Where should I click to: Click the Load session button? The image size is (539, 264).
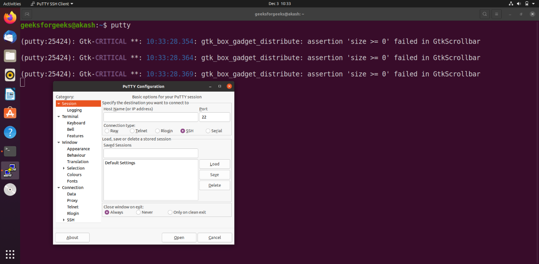coord(215,164)
